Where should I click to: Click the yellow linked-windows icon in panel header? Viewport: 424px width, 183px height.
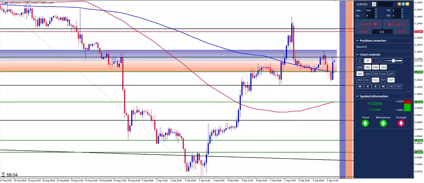[x=399, y=4]
